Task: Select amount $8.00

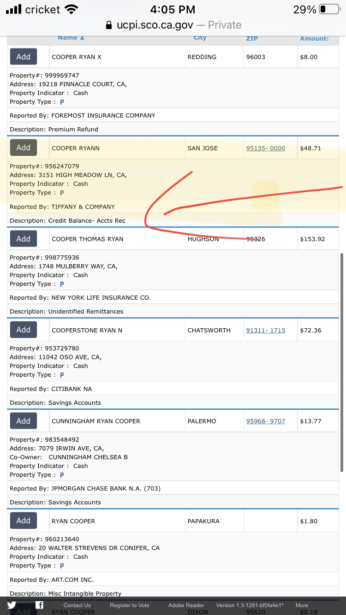Action: coord(309,57)
